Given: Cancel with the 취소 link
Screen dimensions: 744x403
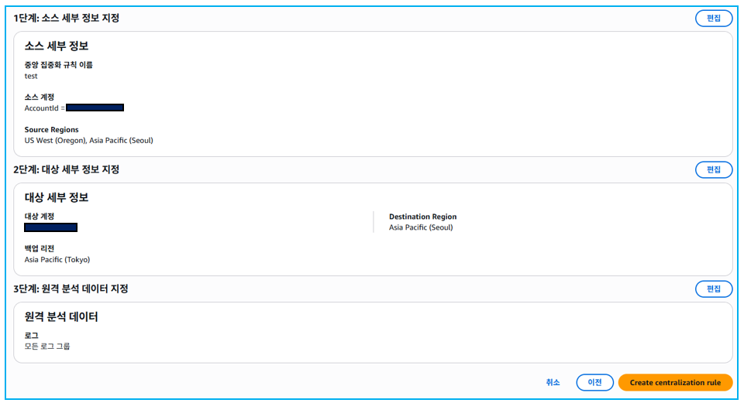Looking at the screenshot, I should click(x=553, y=382).
